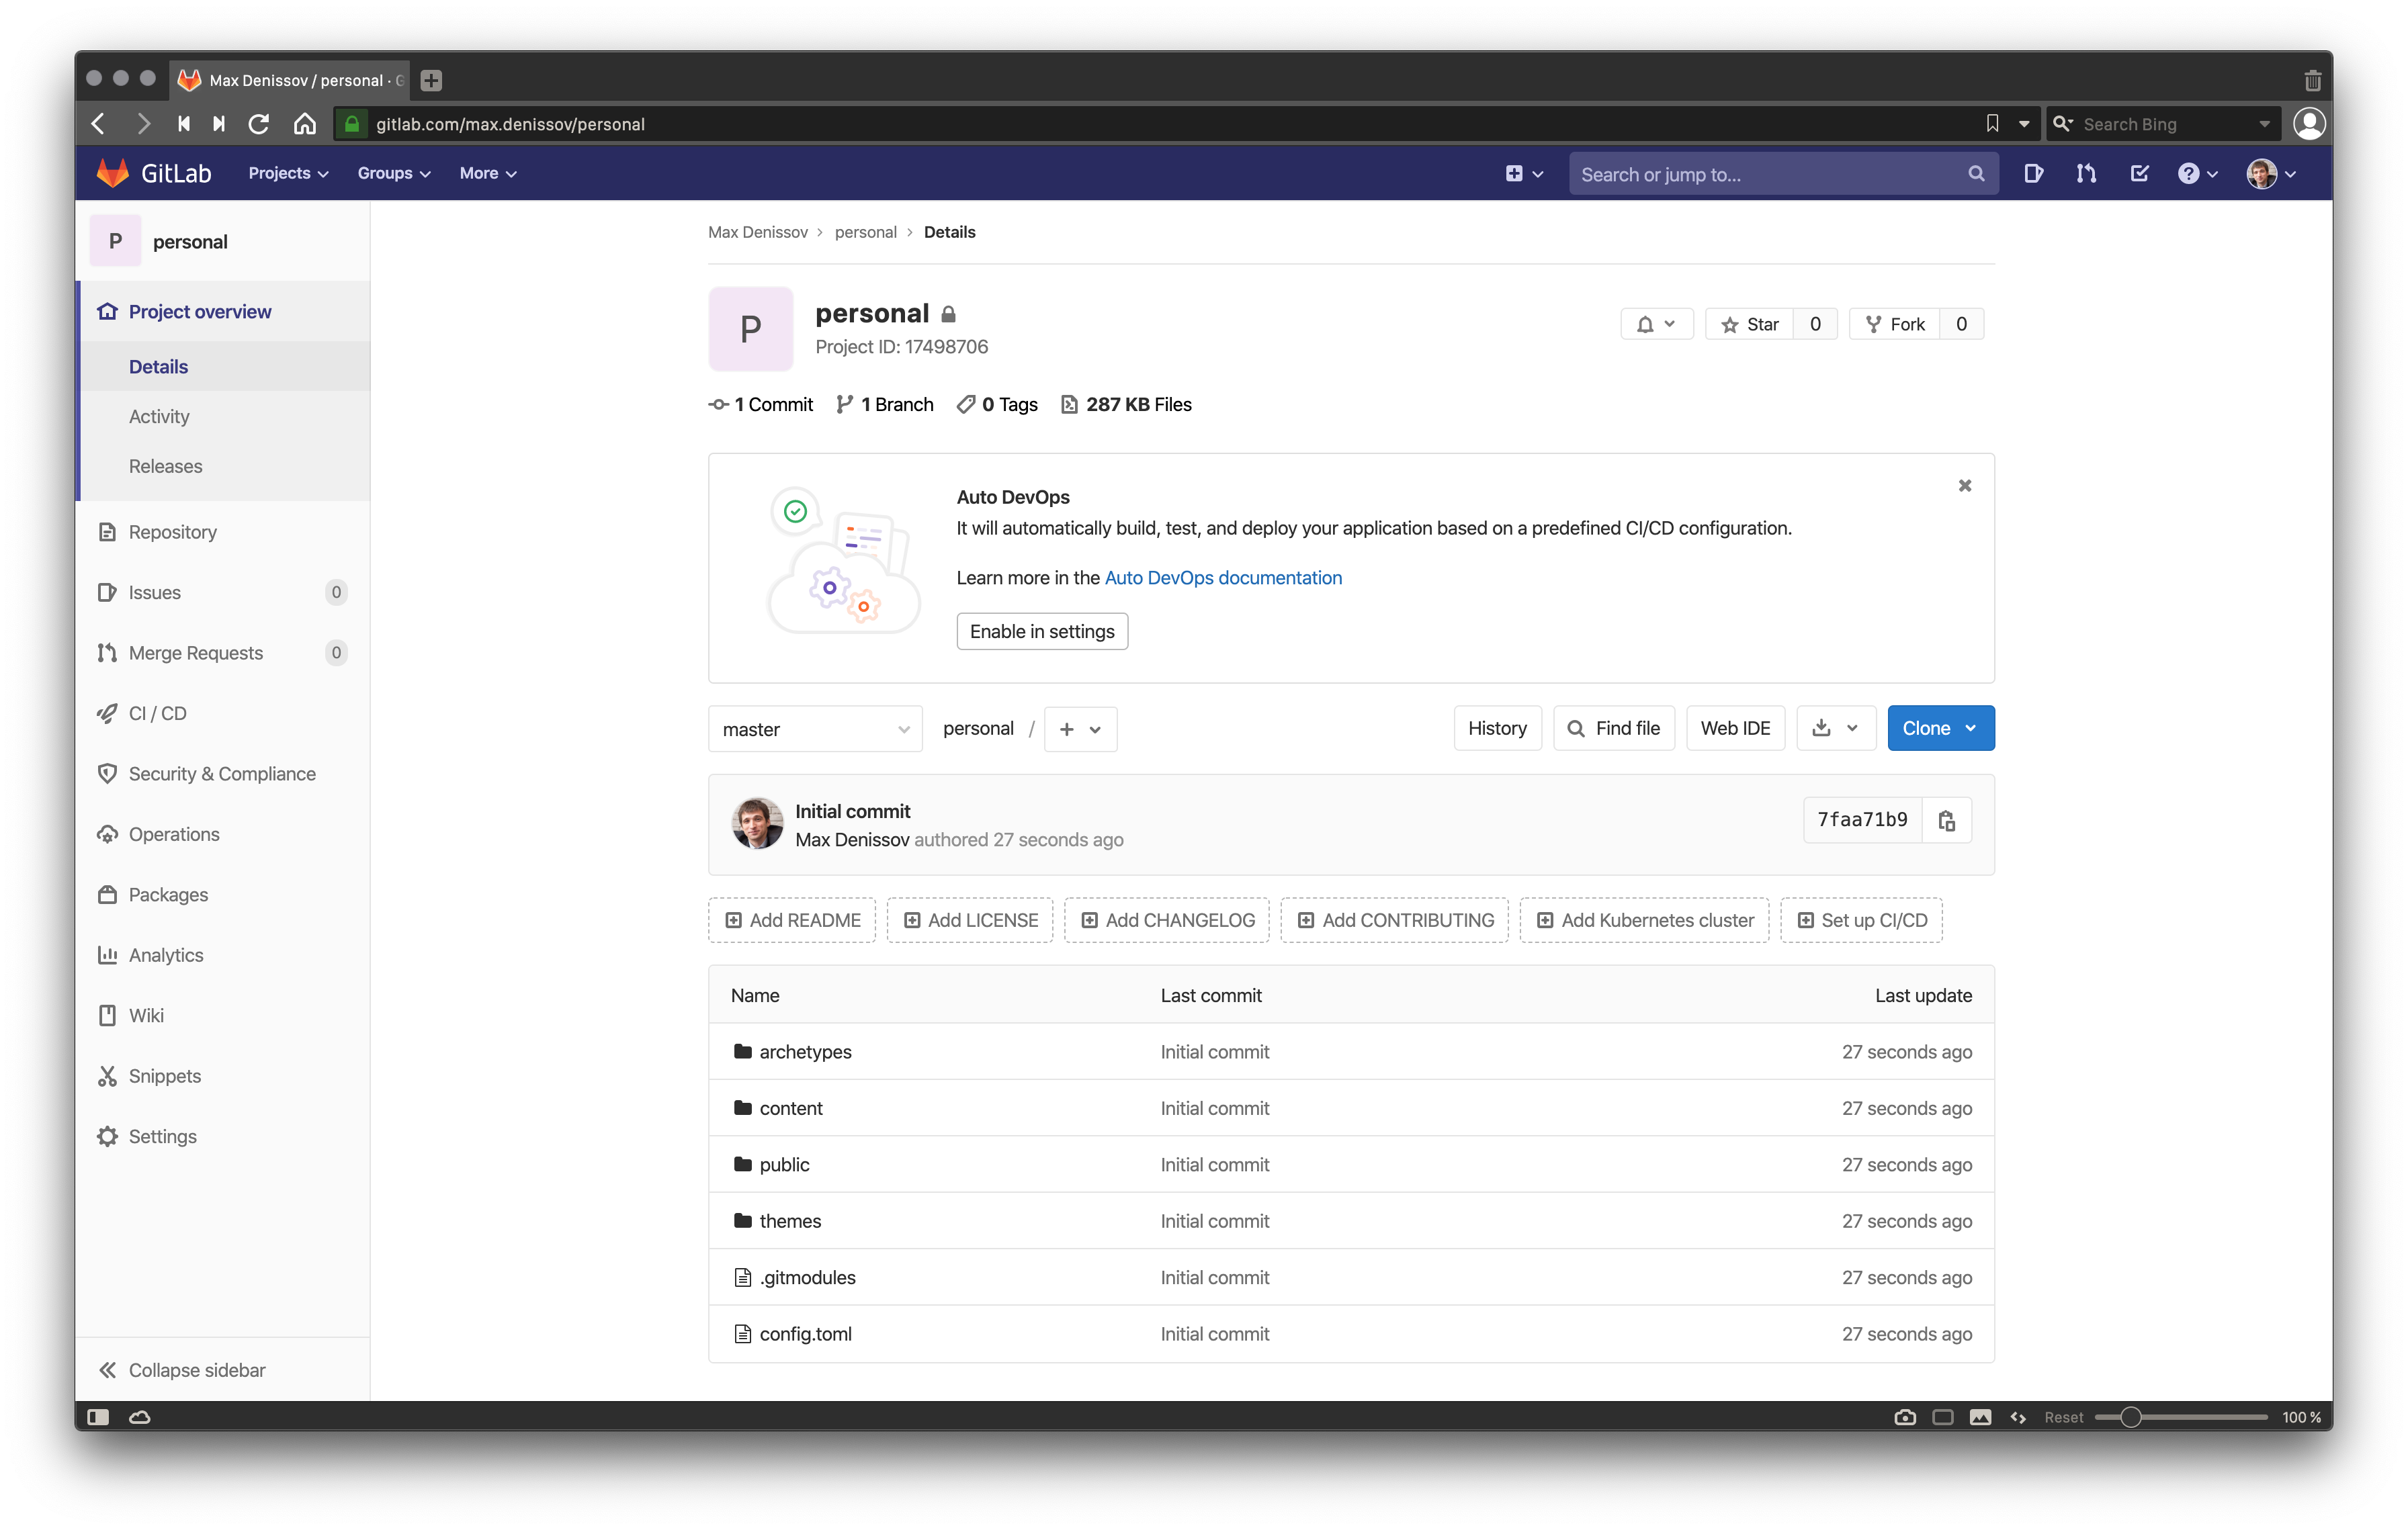This screenshot has height=1530, width=2408.
Task: Bookmark page via address bar icon
Action: click(1992, 124)
